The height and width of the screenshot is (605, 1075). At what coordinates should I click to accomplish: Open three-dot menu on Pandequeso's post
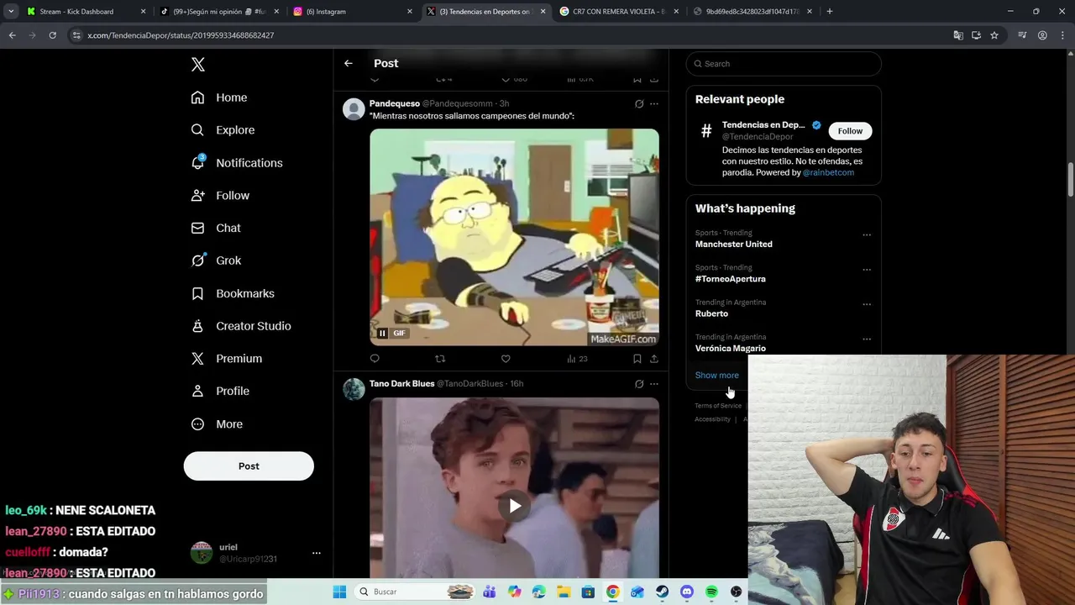pos(654,104)
